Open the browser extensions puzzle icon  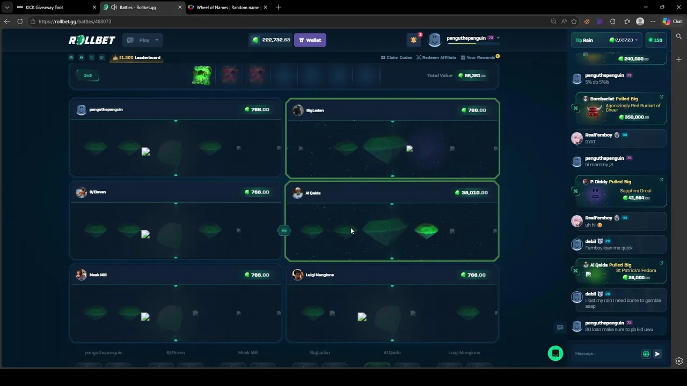pyautogui.click(x=613, y=21)
